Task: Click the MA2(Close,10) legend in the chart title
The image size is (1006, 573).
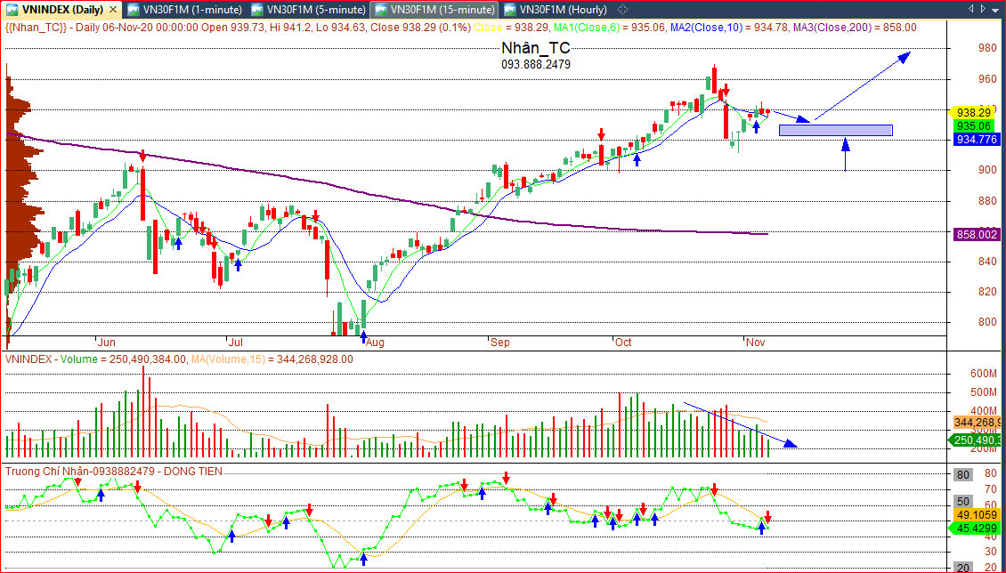Action: pos(729,28)
